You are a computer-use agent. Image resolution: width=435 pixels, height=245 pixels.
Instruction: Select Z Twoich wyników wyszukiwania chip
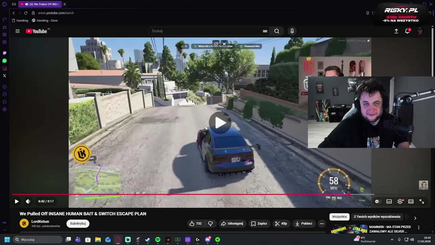click(377, 217)
